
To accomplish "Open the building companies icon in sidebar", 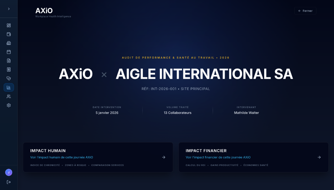I will (x=9, y=43).
